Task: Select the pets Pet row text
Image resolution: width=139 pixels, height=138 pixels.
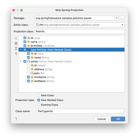Action: point(39,73)
